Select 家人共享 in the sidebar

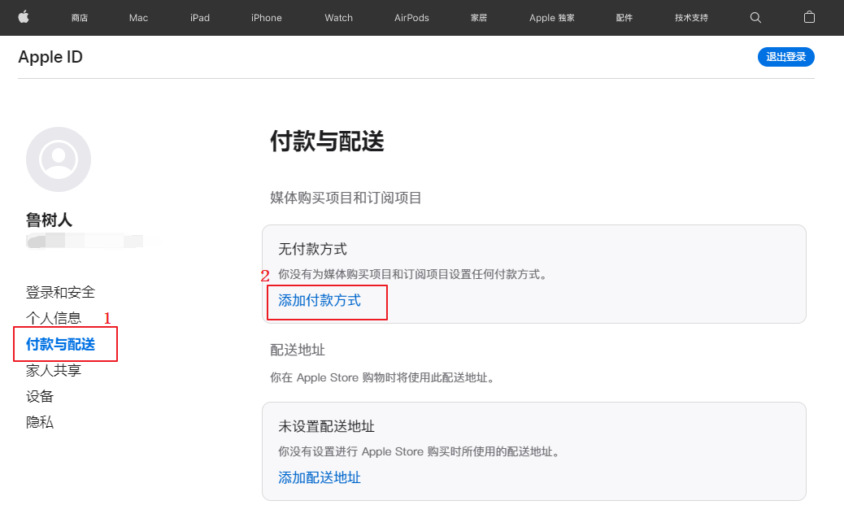pyautogui.click(x=54, y=370)
